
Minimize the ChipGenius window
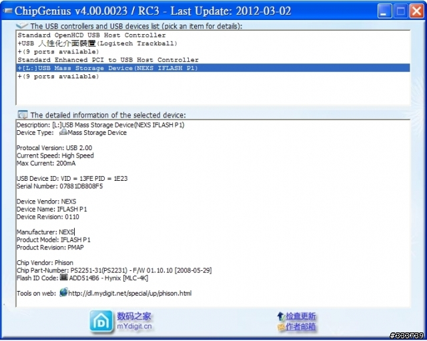[x=384, y=11]
